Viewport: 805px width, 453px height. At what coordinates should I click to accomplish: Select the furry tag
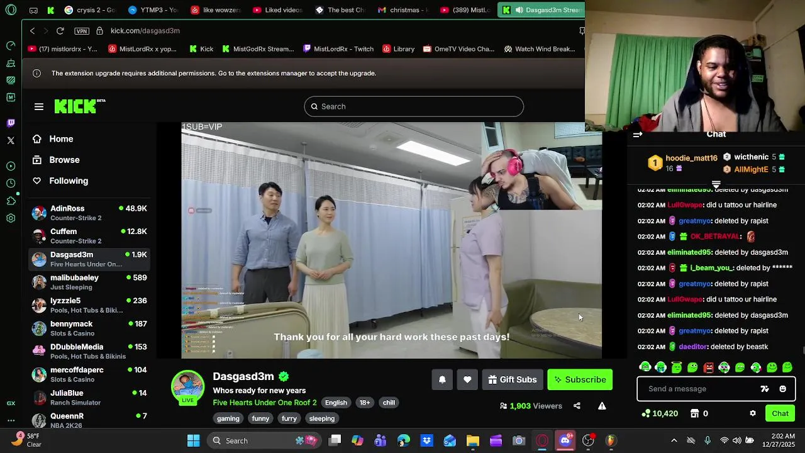(289, 418)
